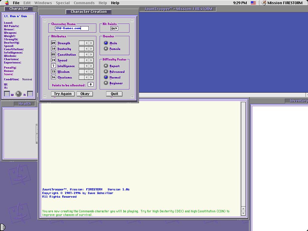This screenshot has width=308, height=231.
Task: Click the JauntTrooper Mission: FIRESTORM window title
Action: click(x=178, y=9)
